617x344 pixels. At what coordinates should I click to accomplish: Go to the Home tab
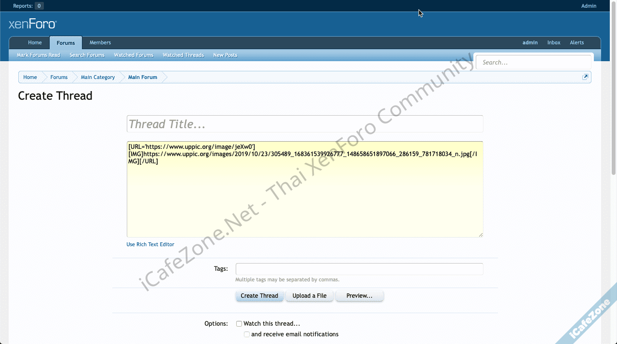(35, 42)
